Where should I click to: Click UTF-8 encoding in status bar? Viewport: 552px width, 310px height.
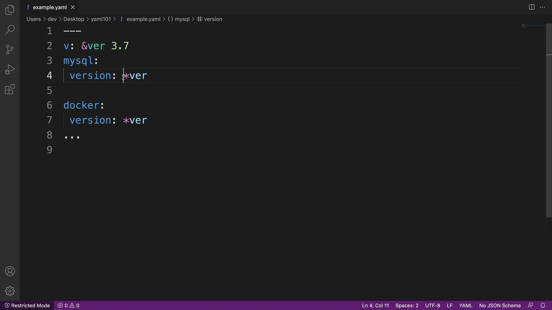pos(433,305)
